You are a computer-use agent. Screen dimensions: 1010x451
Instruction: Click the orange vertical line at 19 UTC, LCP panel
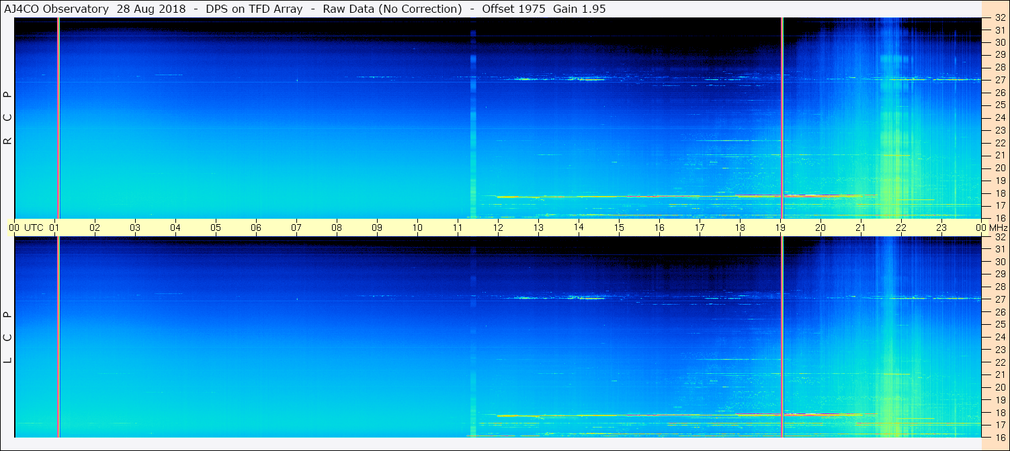point(782,337)
